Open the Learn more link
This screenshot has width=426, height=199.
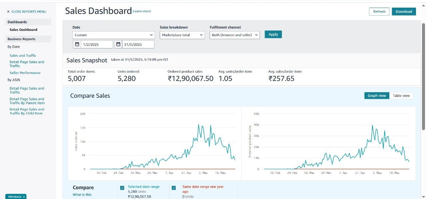click(x=142, y=11)
